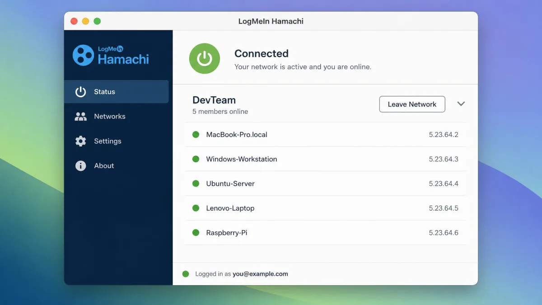Open the Status section
Image resolution: width=542 pixels, height=305 pixels.
tap(117, 92)
